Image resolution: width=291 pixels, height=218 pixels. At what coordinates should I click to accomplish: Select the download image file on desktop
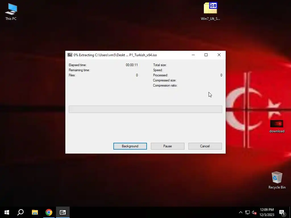277,126
